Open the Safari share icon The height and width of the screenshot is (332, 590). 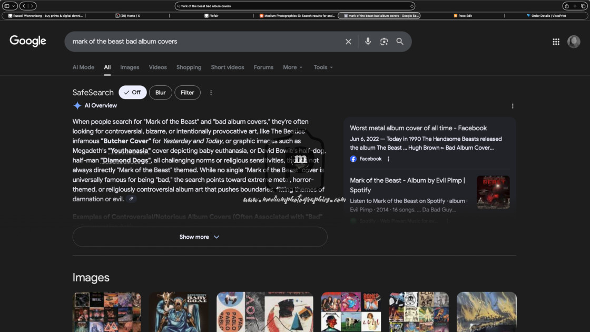566,6
